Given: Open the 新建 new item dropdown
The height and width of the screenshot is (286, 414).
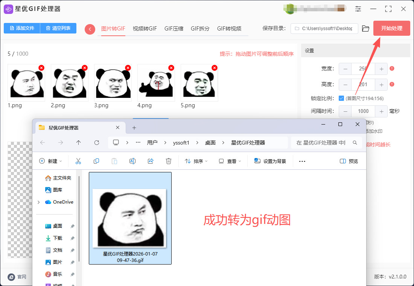Looking at the screenshot, I should [51, 161].
